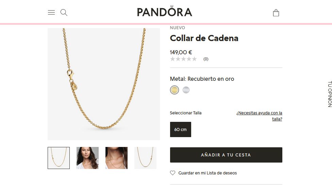The image size is (332, 187).
Task: Select the gold metal swatch
Action: (175, 90)
